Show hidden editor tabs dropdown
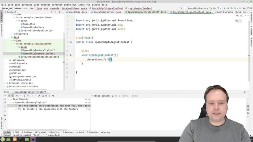Screen dimensions: 253x142 click(x=248, y=12)
